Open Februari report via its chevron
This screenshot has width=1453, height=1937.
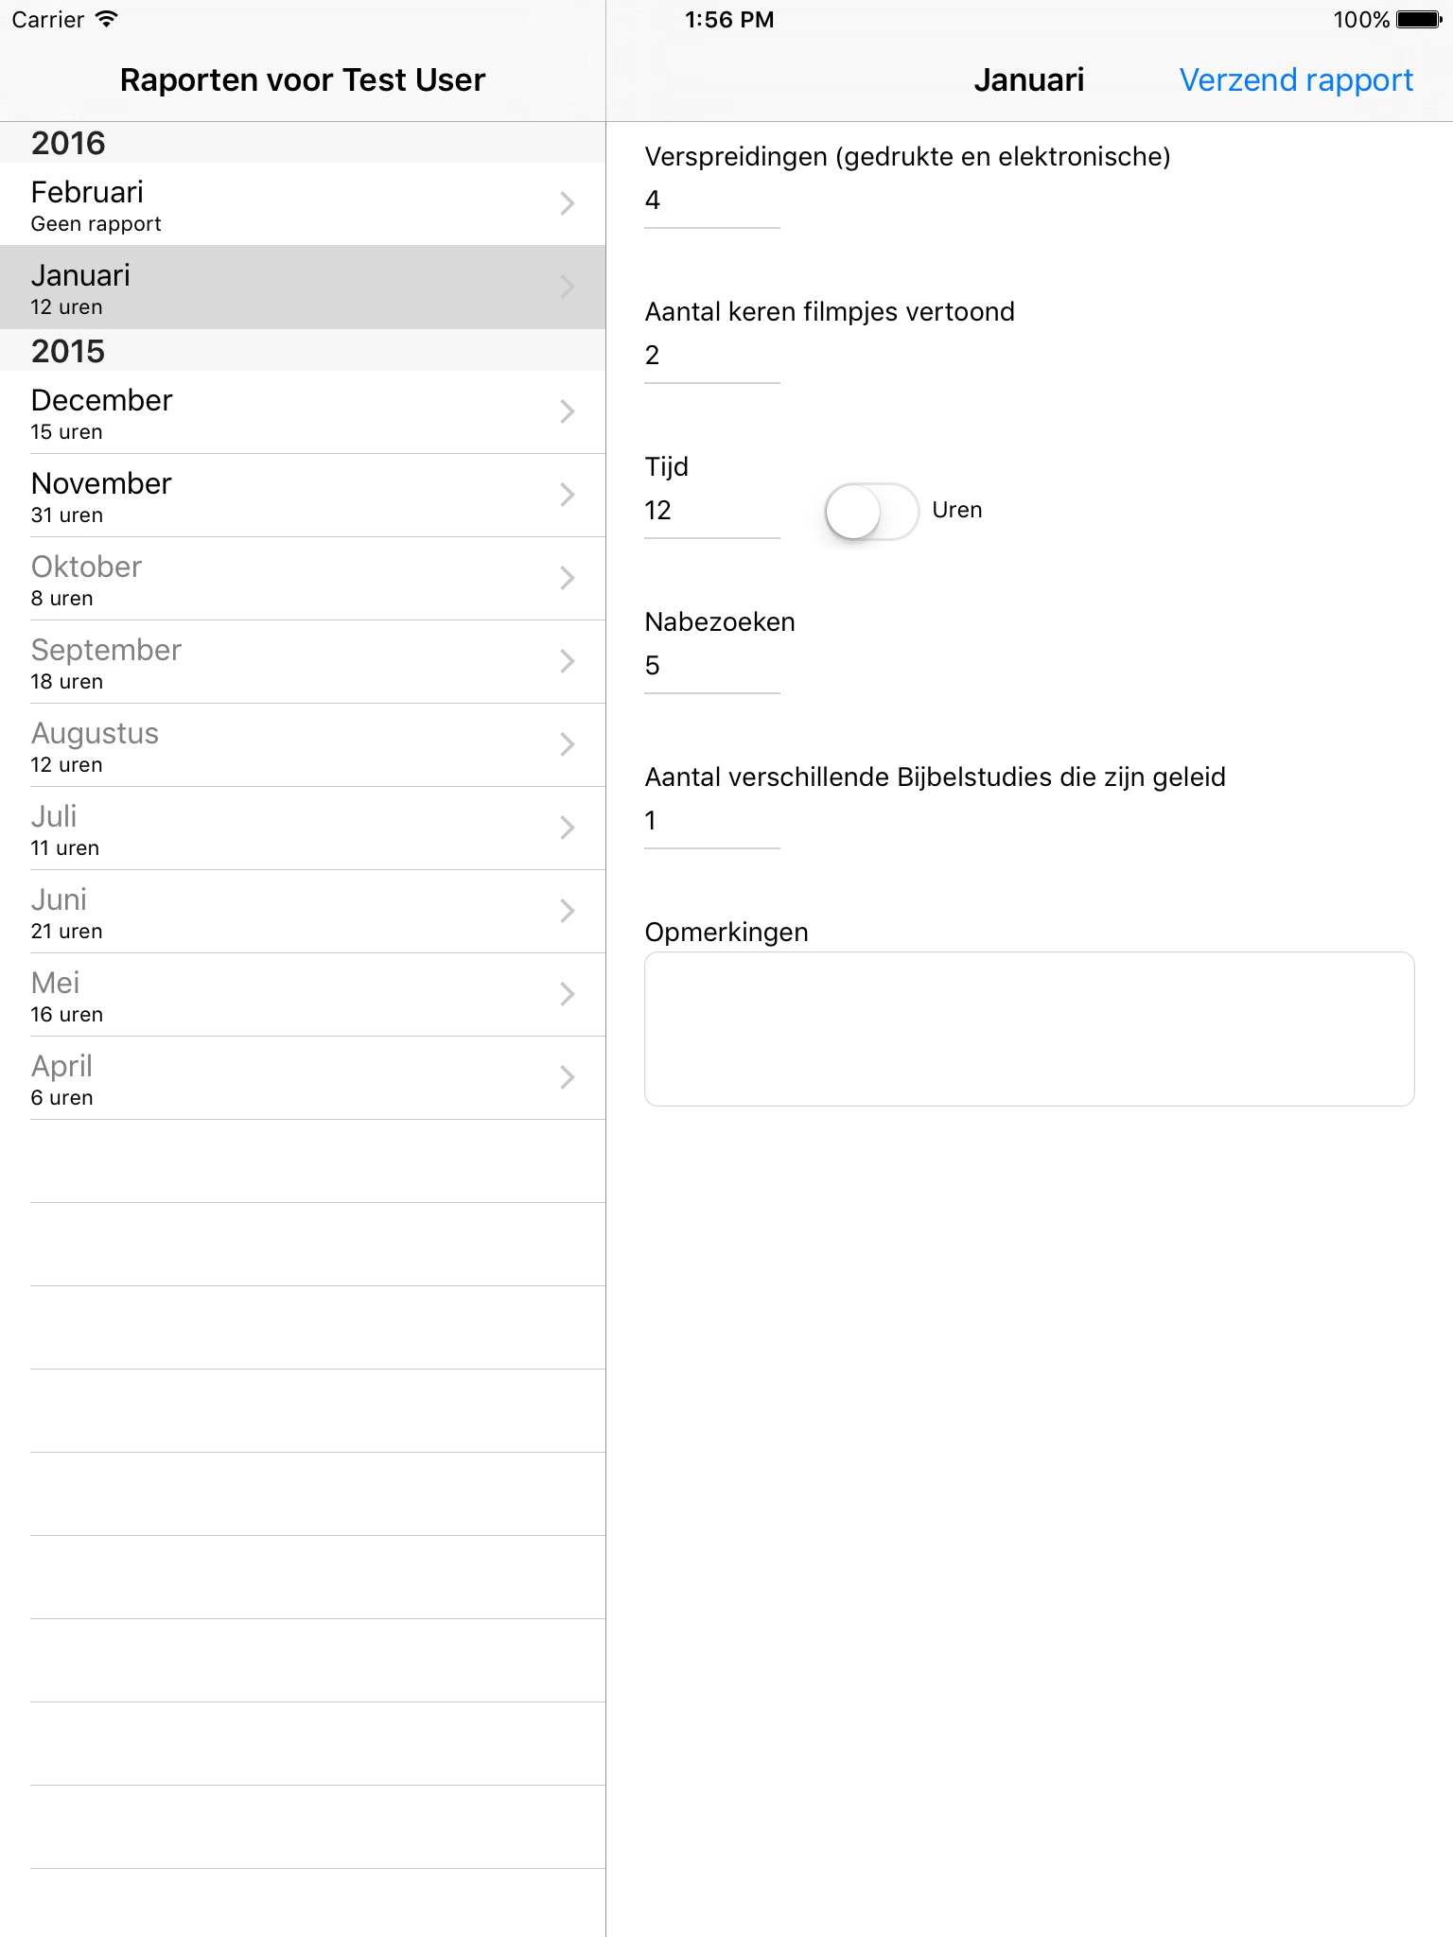pos(567,203)
